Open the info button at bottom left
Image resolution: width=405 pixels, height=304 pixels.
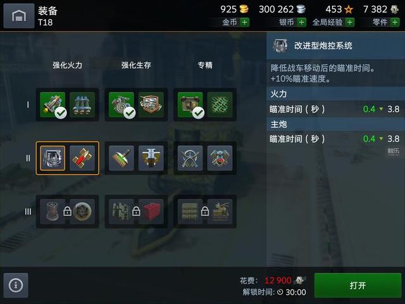[16, 286]
